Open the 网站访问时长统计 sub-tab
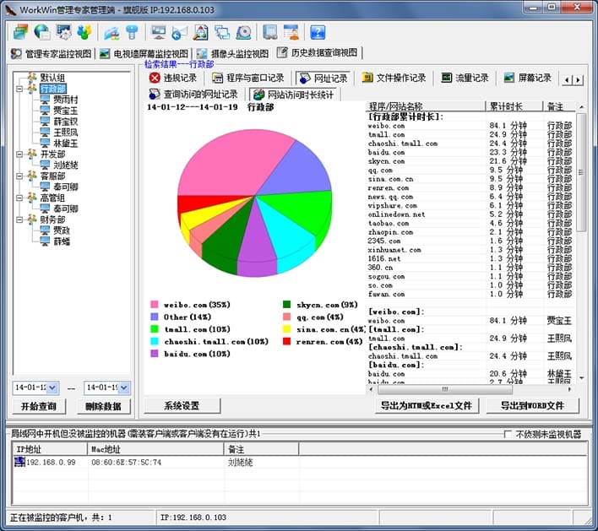Screen dimensions: 598x531 pyautogui.click(x=294, y=95)
